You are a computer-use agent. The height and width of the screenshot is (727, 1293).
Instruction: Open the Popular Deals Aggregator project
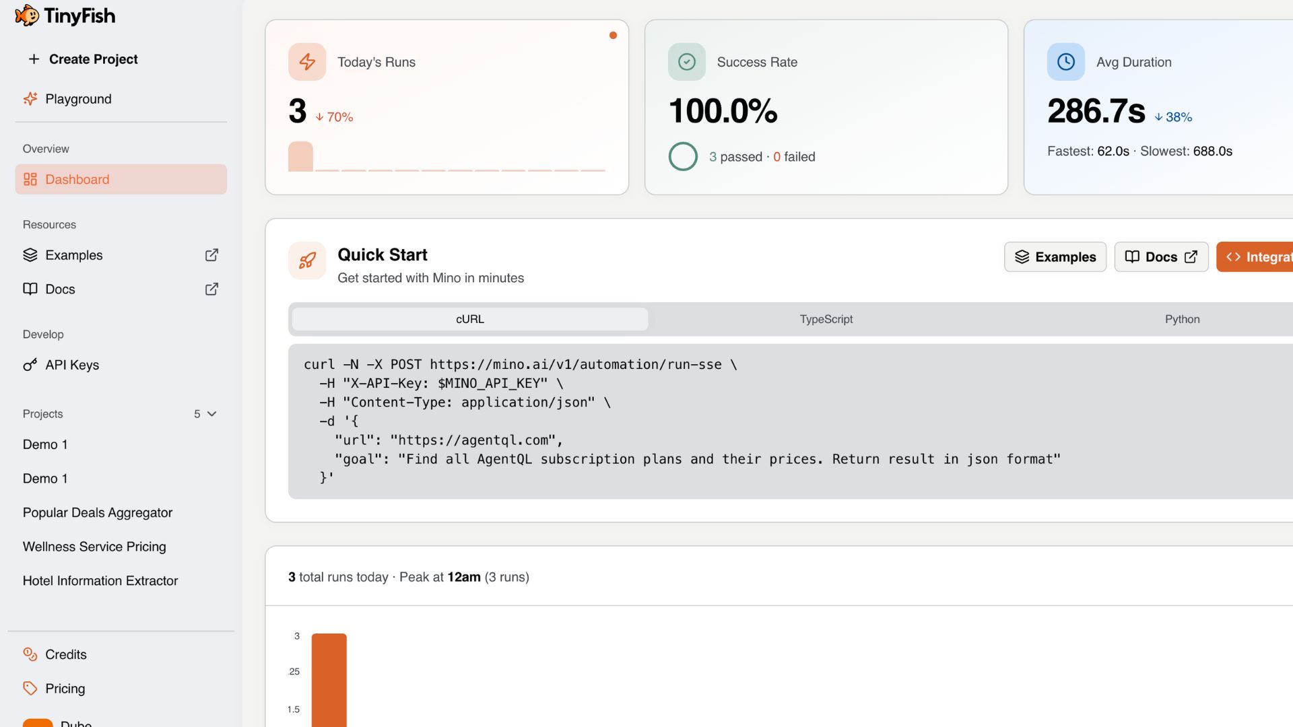98,513
